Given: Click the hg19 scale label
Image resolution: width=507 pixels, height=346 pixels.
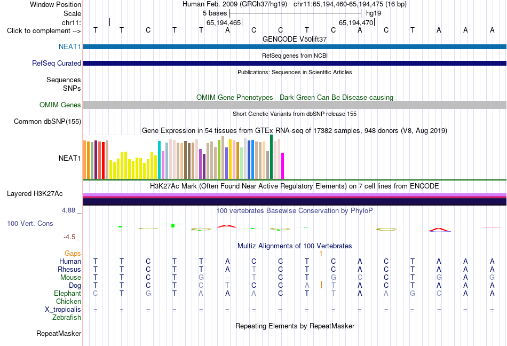Looking at the screenshot, I should [x=374, y=13].
